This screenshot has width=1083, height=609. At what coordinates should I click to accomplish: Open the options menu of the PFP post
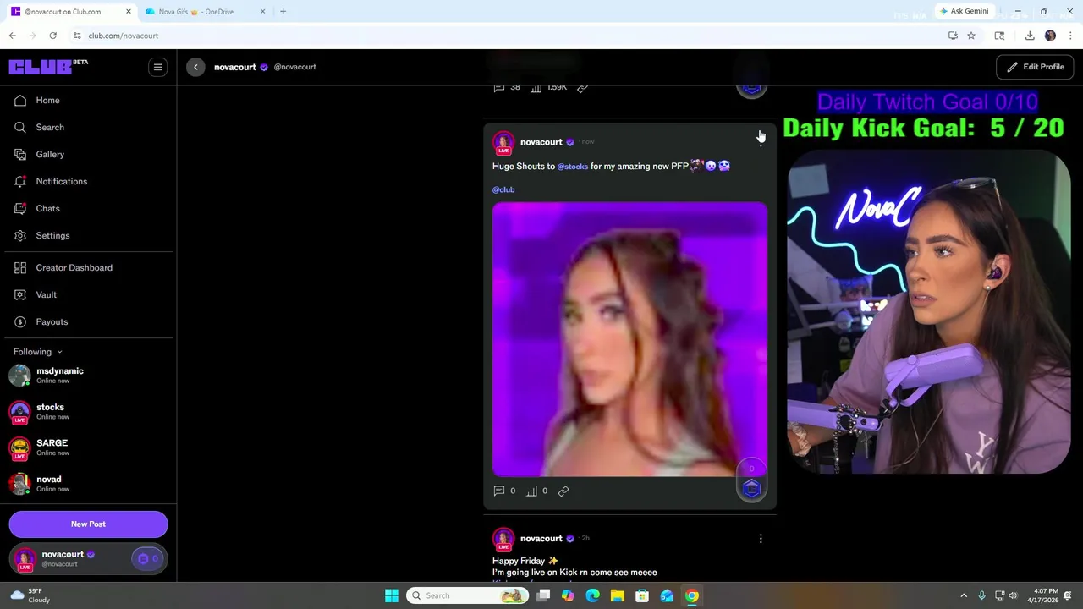(x=761, y=142)
